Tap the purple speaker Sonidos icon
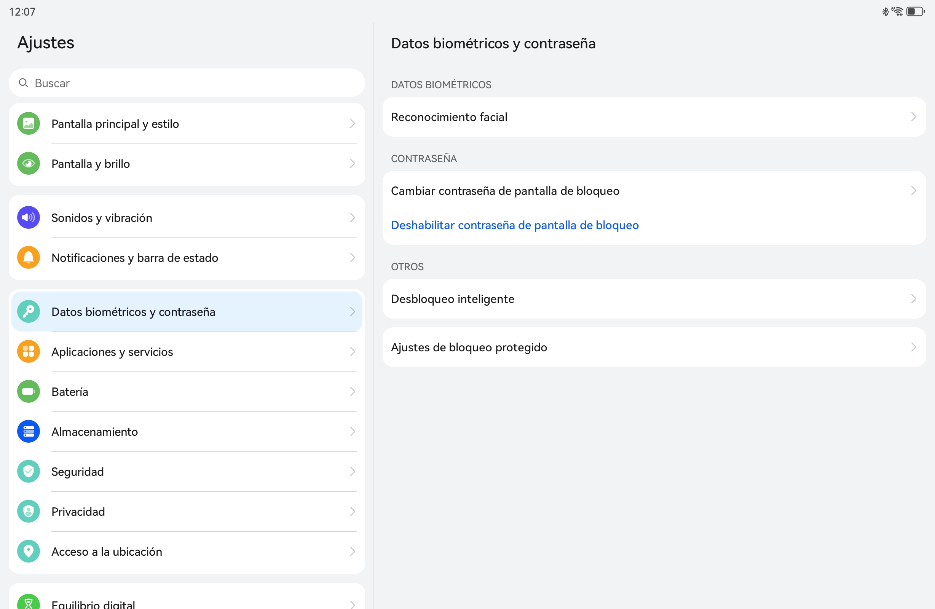The image size is (935, 609). click(28, 218)
